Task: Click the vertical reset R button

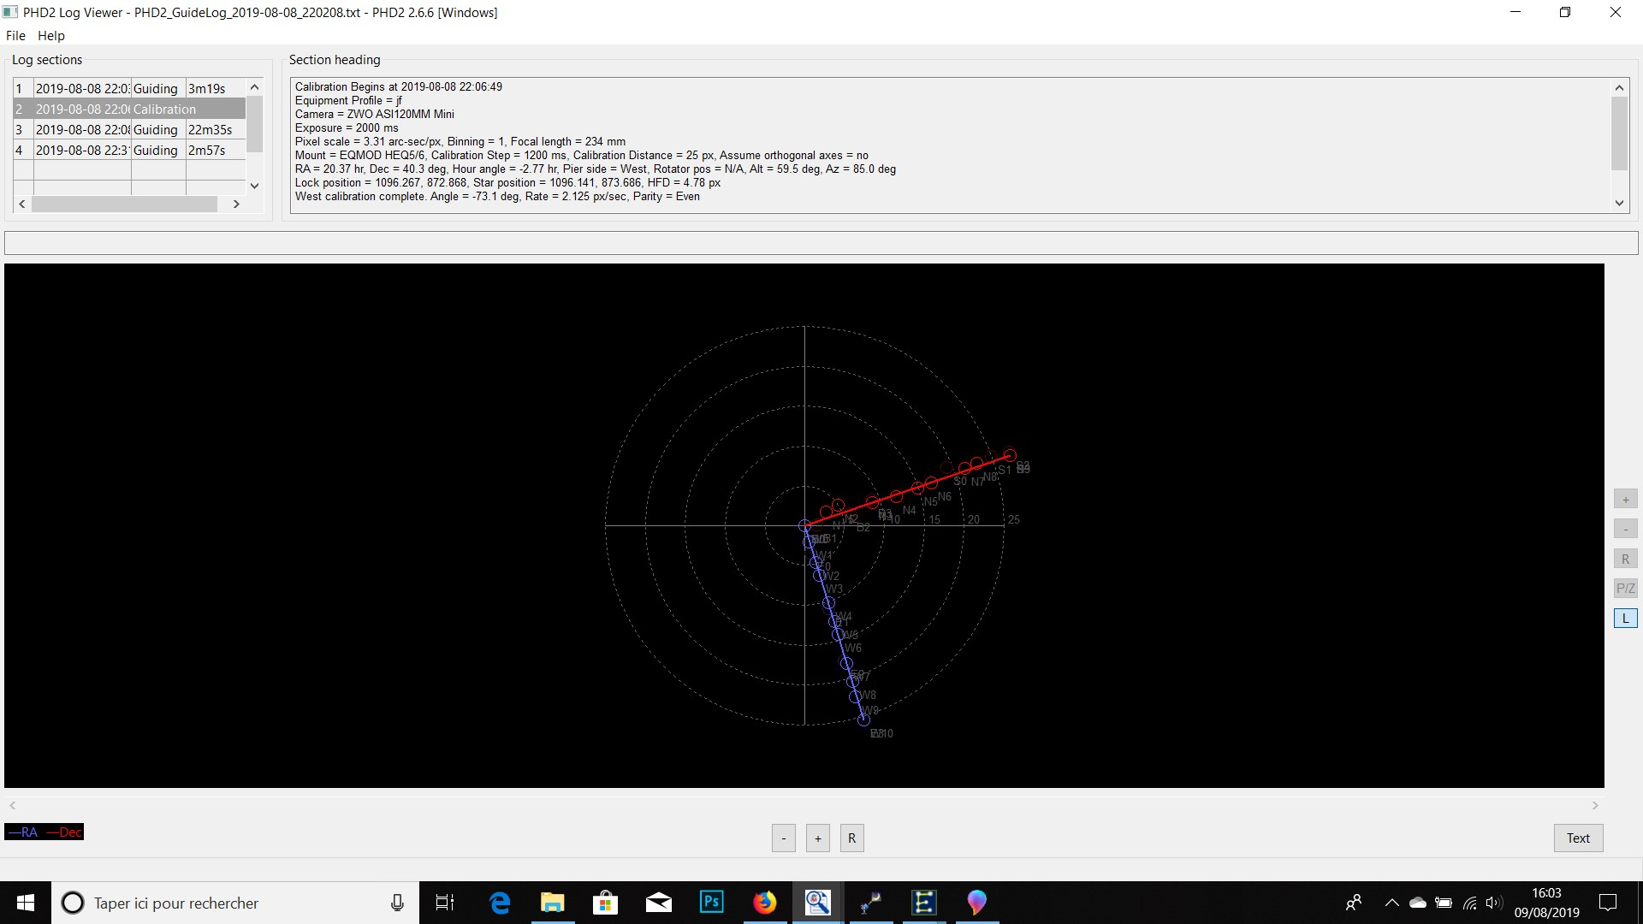Action: coord(1625,560)
